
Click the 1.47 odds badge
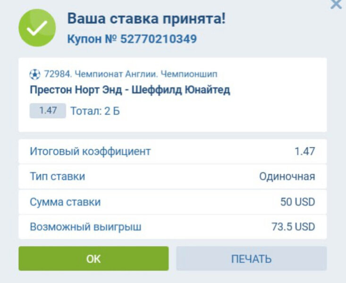click(48, 111)
